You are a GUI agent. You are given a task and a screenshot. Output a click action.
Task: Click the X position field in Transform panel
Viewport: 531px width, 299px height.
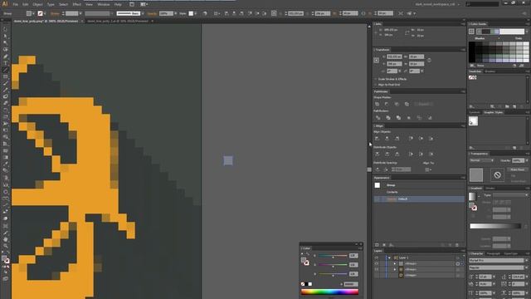point(394,56)
